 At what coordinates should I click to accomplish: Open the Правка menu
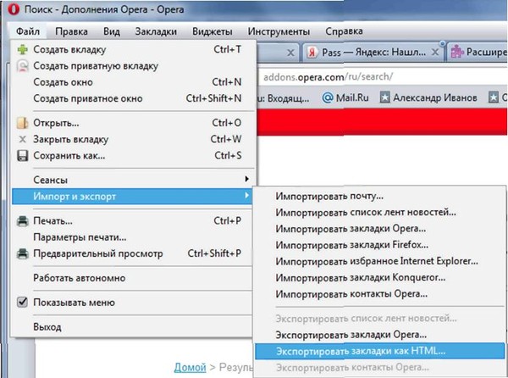(x=71, y=31)
